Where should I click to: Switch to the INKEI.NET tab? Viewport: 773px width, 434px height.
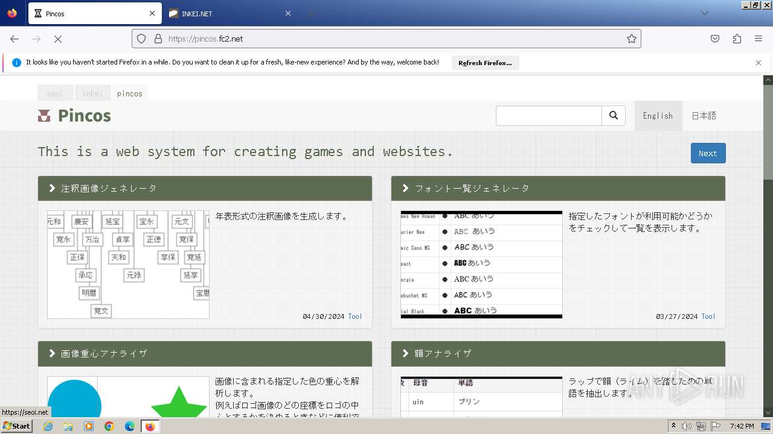click(x=231, y=13)
